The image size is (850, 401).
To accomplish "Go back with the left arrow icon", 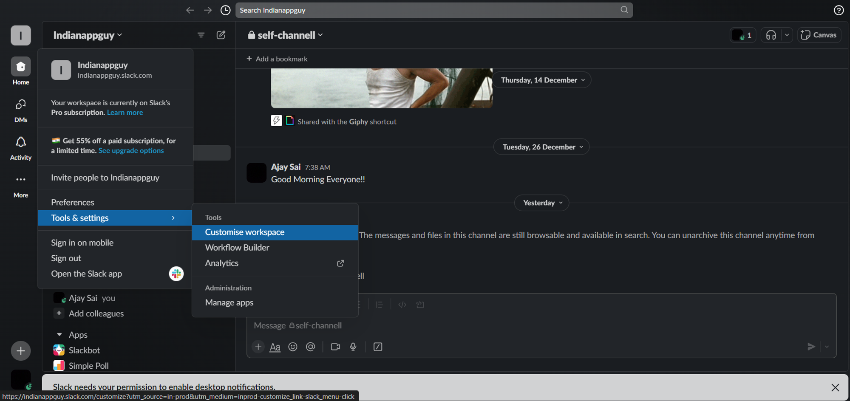I will pyautogui.click(x=190, y=10).
